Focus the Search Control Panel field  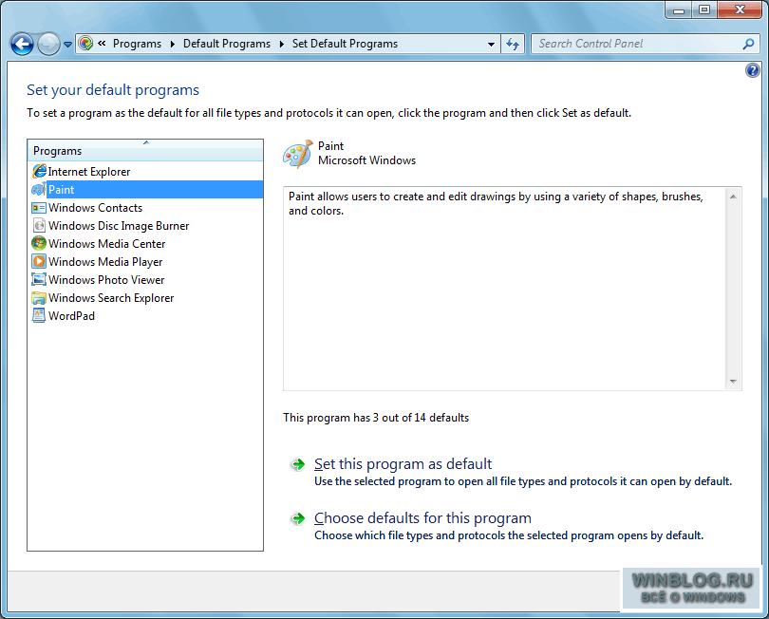point(638,44)
